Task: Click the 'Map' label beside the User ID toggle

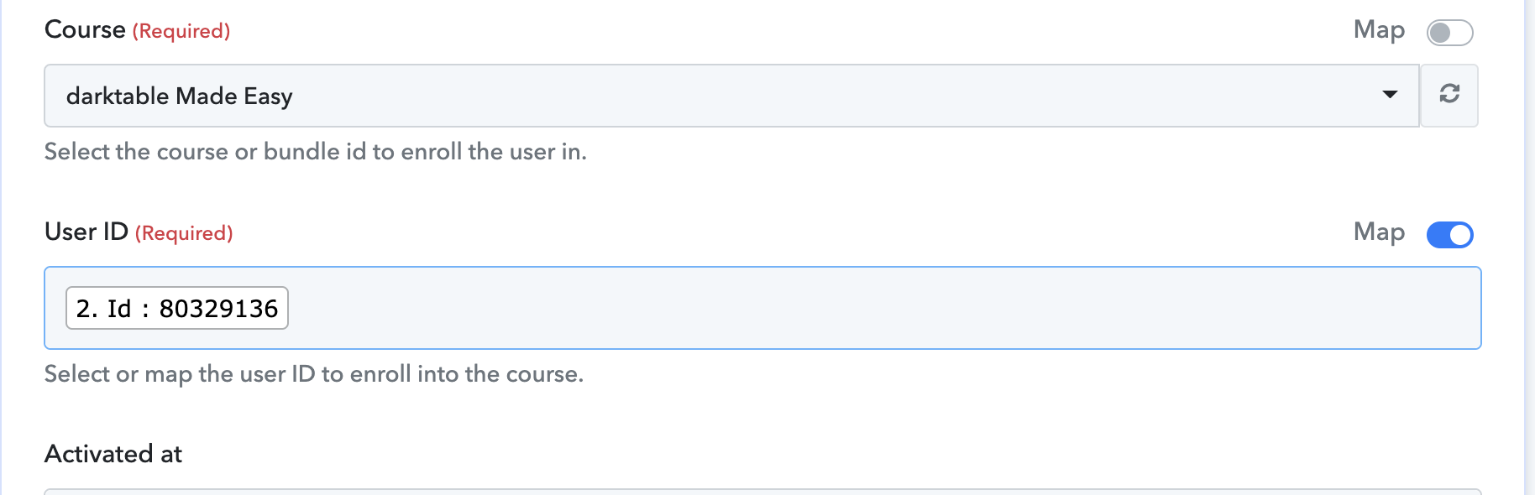Action: (x=1379, y=232)
